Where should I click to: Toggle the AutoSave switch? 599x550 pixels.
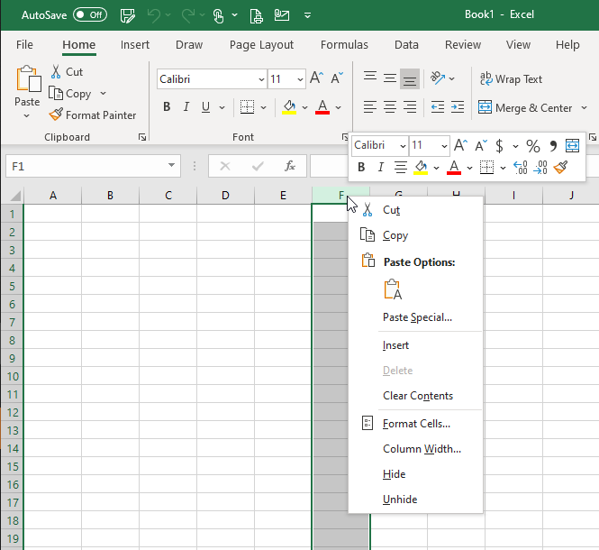point(89,15)
